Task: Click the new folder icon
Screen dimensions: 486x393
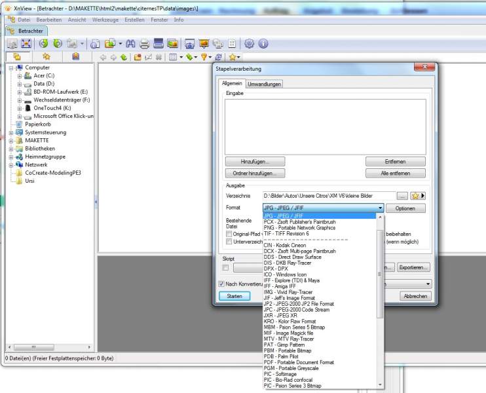Action: pyautogui.click(x=138, y=57)
